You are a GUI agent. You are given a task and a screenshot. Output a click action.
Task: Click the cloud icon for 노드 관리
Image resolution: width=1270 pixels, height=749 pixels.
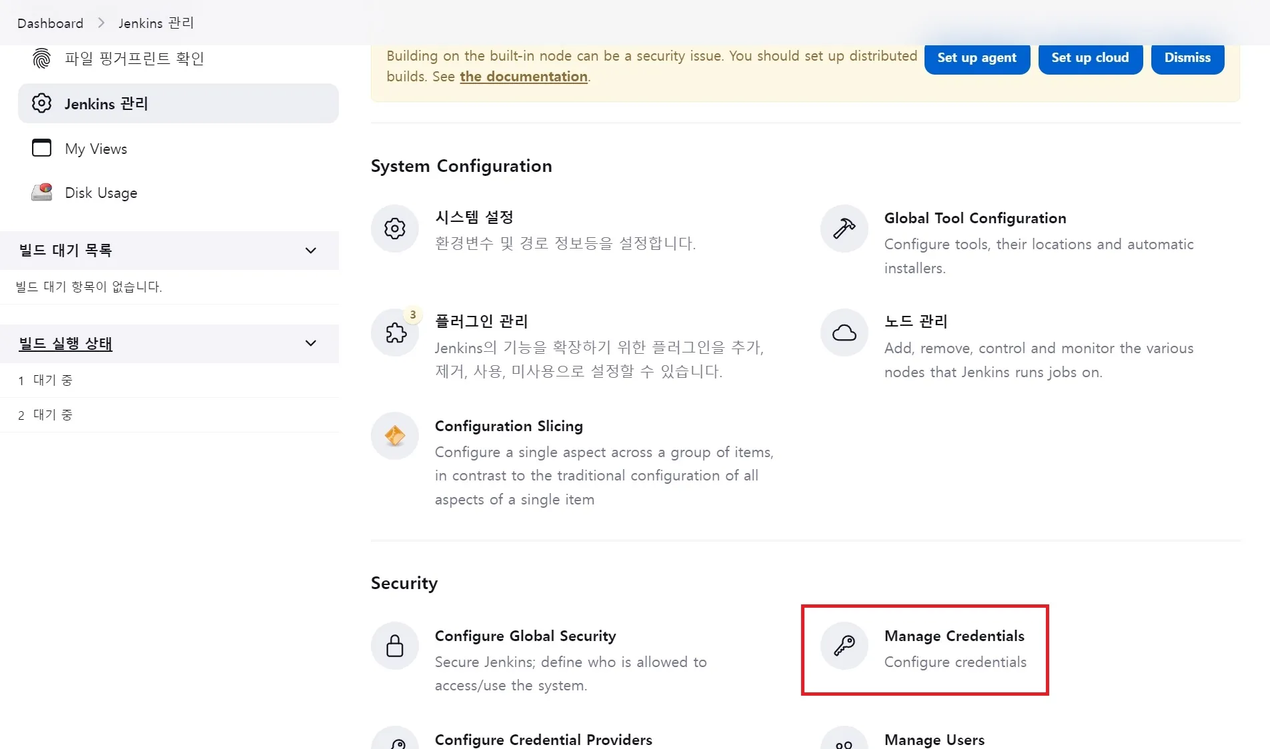(844, 333)
